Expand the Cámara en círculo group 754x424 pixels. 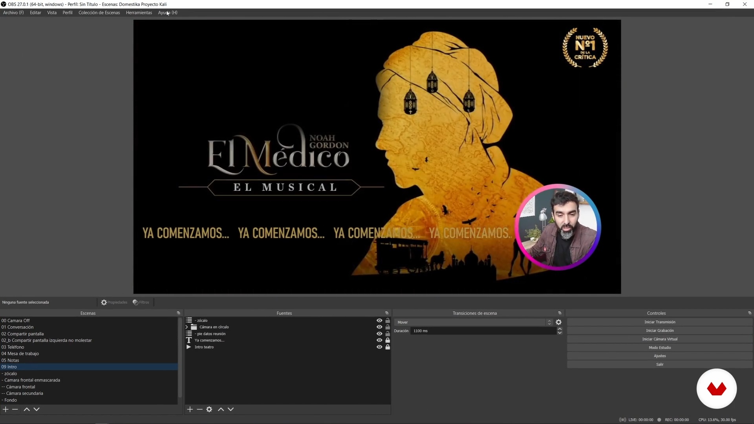click(187, 327)
